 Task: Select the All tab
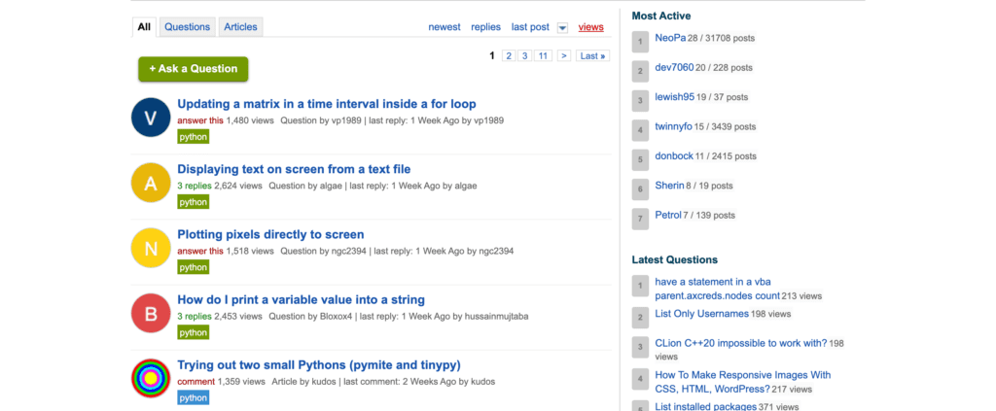[x=144, y=27]
